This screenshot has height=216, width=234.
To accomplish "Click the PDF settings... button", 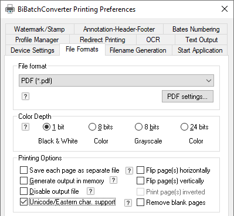I will click(x=188, y=97).
